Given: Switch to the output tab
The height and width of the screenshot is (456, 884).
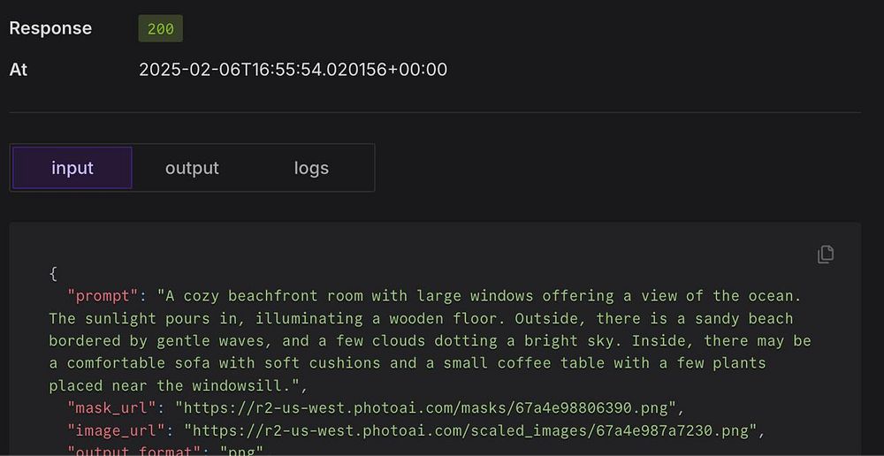Looking at the screenshot, I should click(x=192, y=168).
